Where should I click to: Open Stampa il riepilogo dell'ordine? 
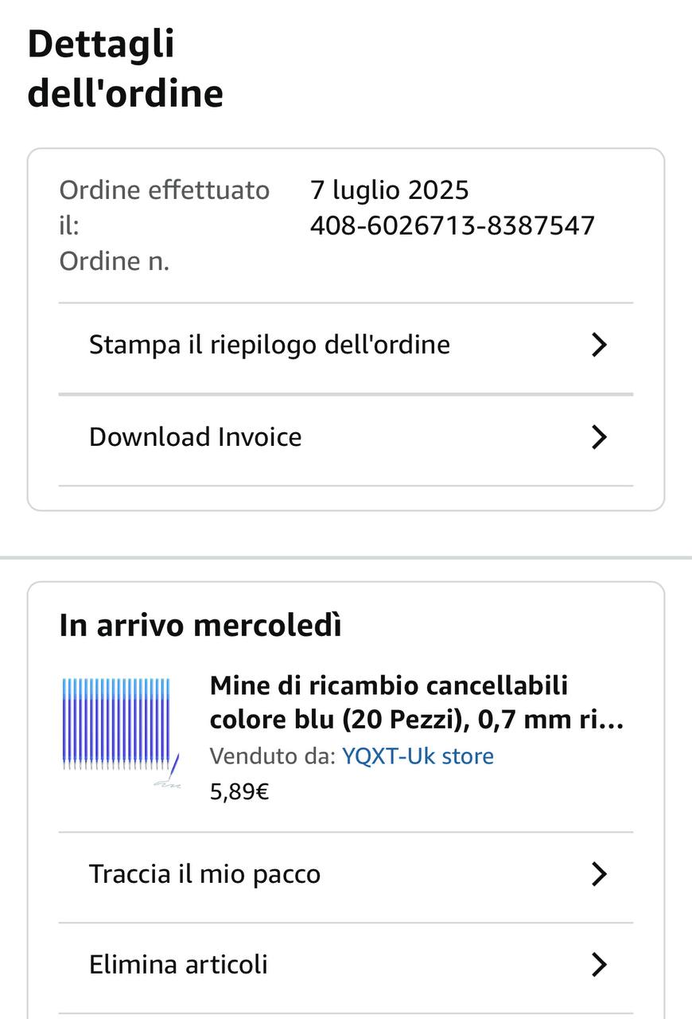(269, 345)
